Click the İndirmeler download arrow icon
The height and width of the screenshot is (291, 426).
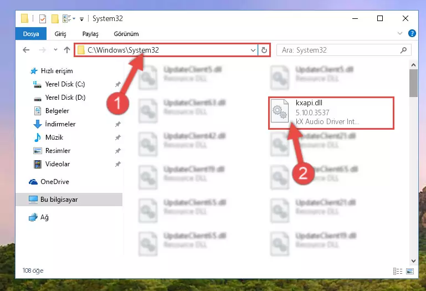tap(38, 124)
